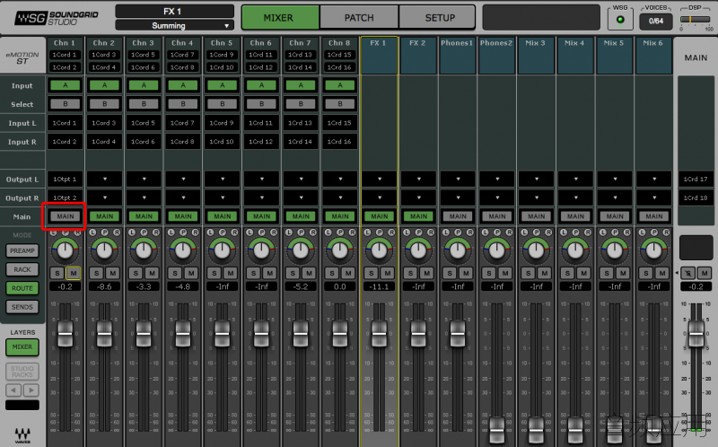
Task: Solo channel Chn 1
Action: (x=57, y=274)
